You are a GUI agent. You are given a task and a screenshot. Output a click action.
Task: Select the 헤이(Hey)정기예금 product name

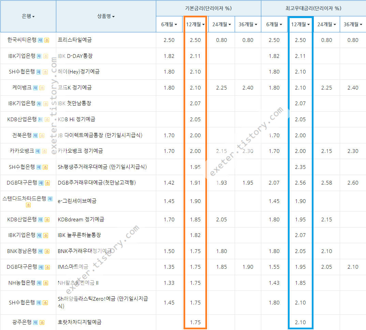(79, 72)
